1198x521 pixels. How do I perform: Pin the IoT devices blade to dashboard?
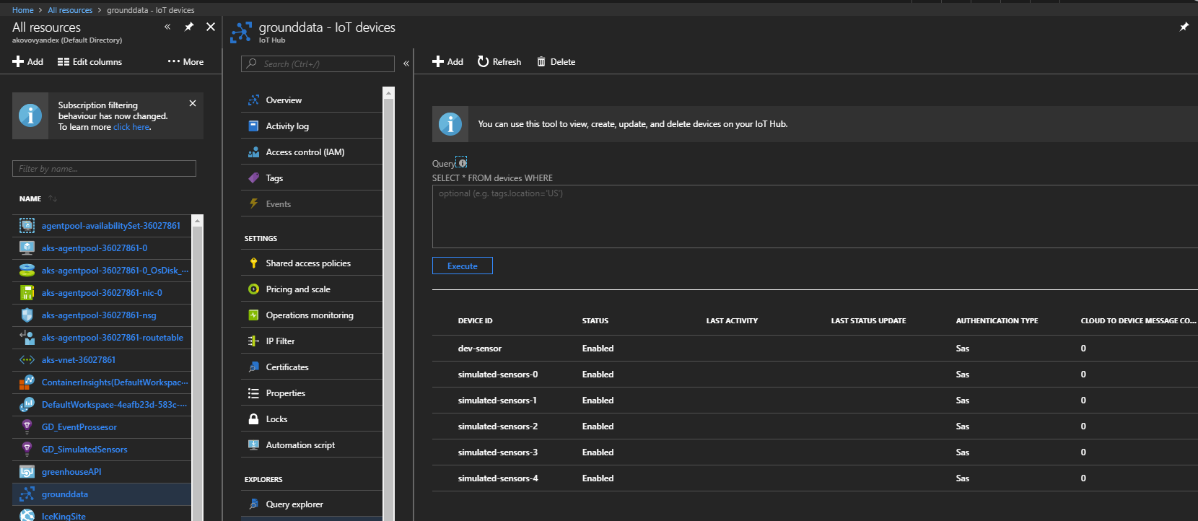click(x=1184, y=27)
